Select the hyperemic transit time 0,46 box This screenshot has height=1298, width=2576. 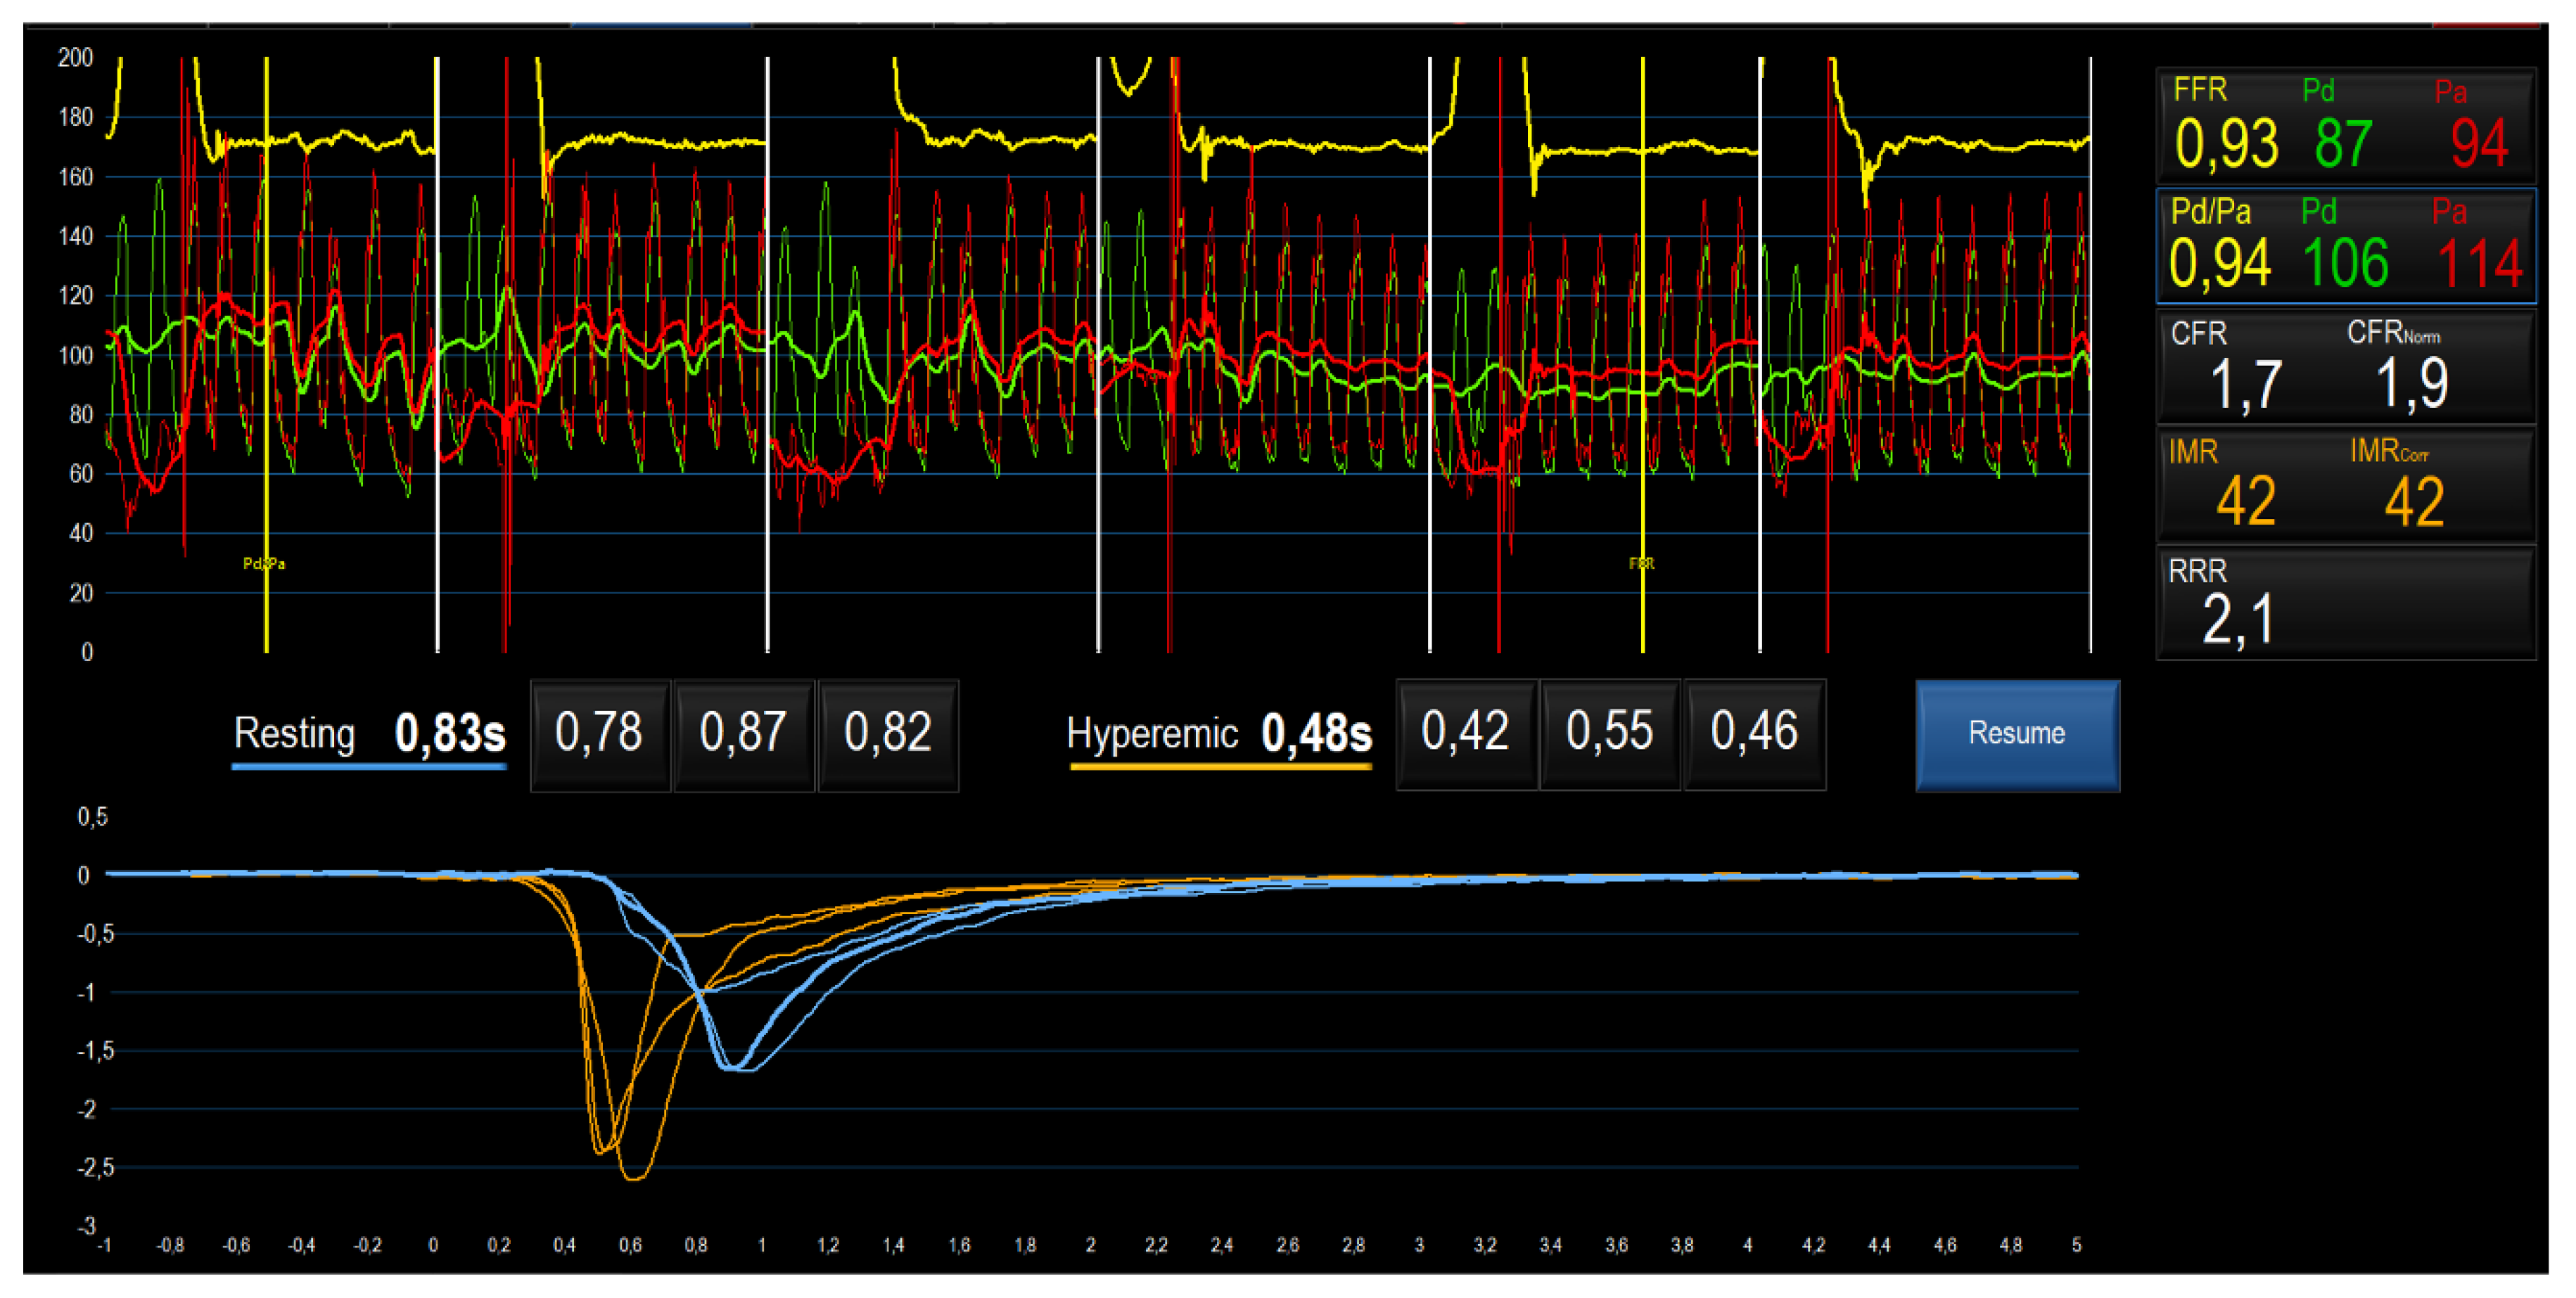pos(1754,733)
